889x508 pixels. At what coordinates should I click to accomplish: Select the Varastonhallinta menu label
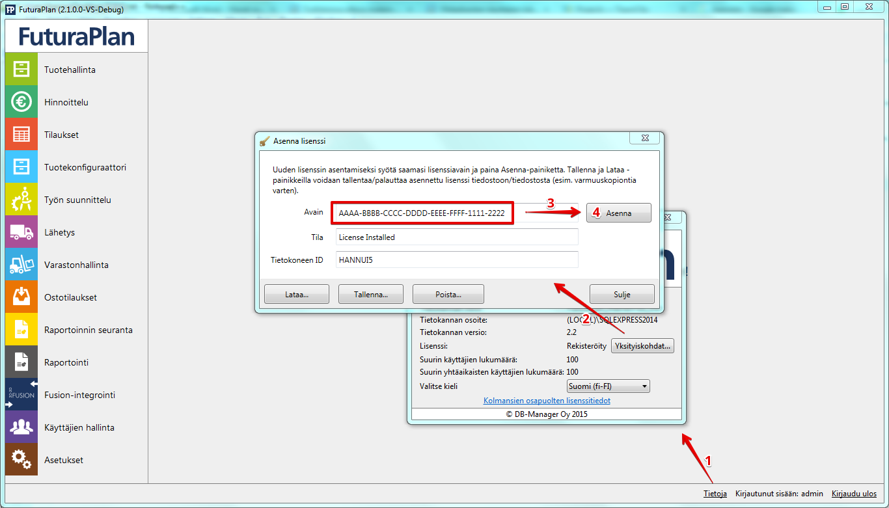(x=76, y=265)
